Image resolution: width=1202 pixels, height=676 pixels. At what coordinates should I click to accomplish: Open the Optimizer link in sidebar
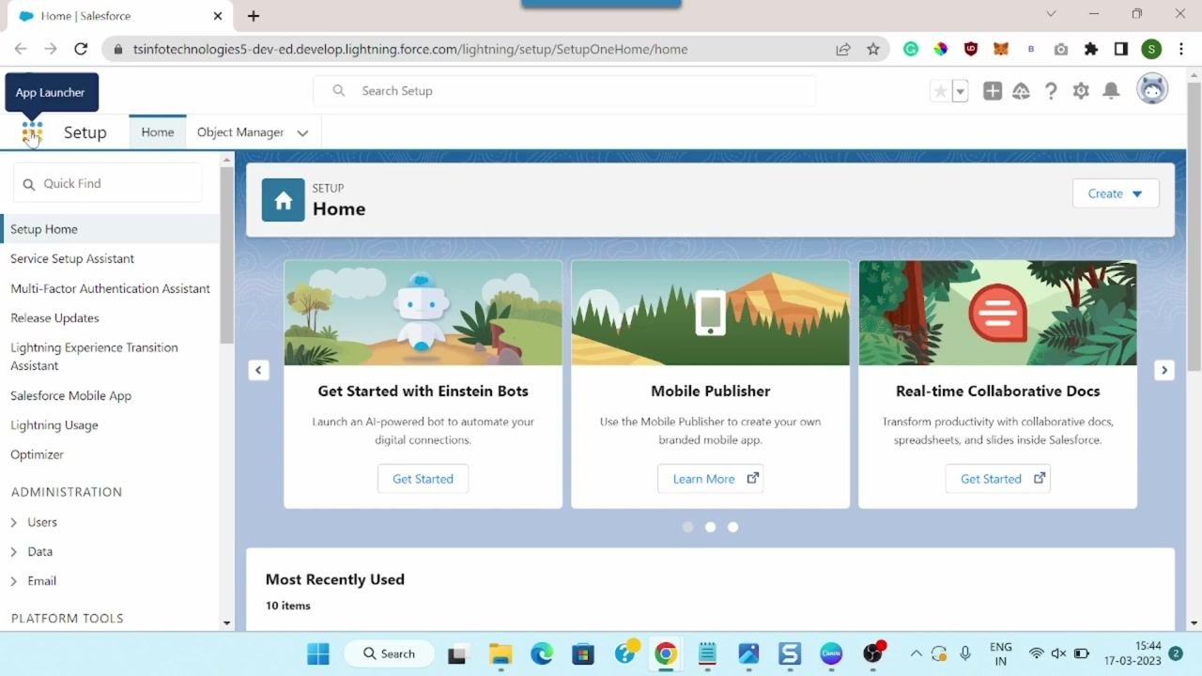tap(37, 454)
